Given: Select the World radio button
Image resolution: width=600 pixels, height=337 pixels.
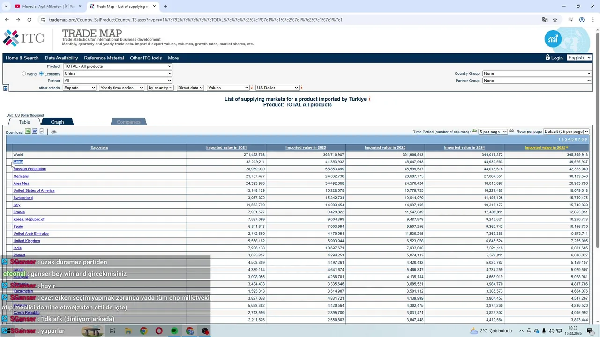Looking at the screenshot, I should [x=24, y=73].
